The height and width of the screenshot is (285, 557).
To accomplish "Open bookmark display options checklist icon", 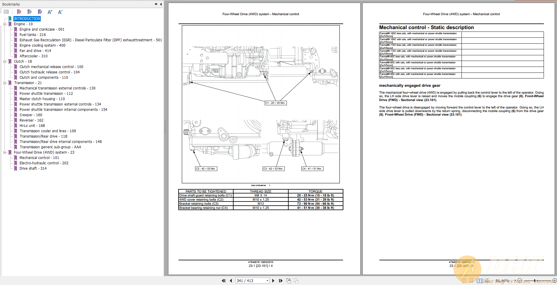I will point(6,12).
